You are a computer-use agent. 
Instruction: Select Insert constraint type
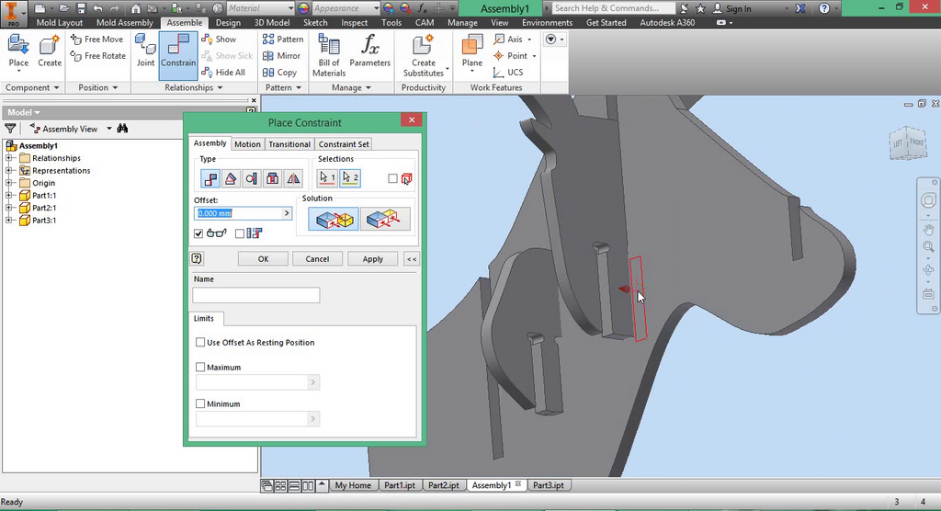click(x=272, y=178)
